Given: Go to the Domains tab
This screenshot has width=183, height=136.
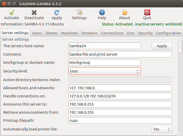Looking at the screenshot, I should [x=89, y=33].
